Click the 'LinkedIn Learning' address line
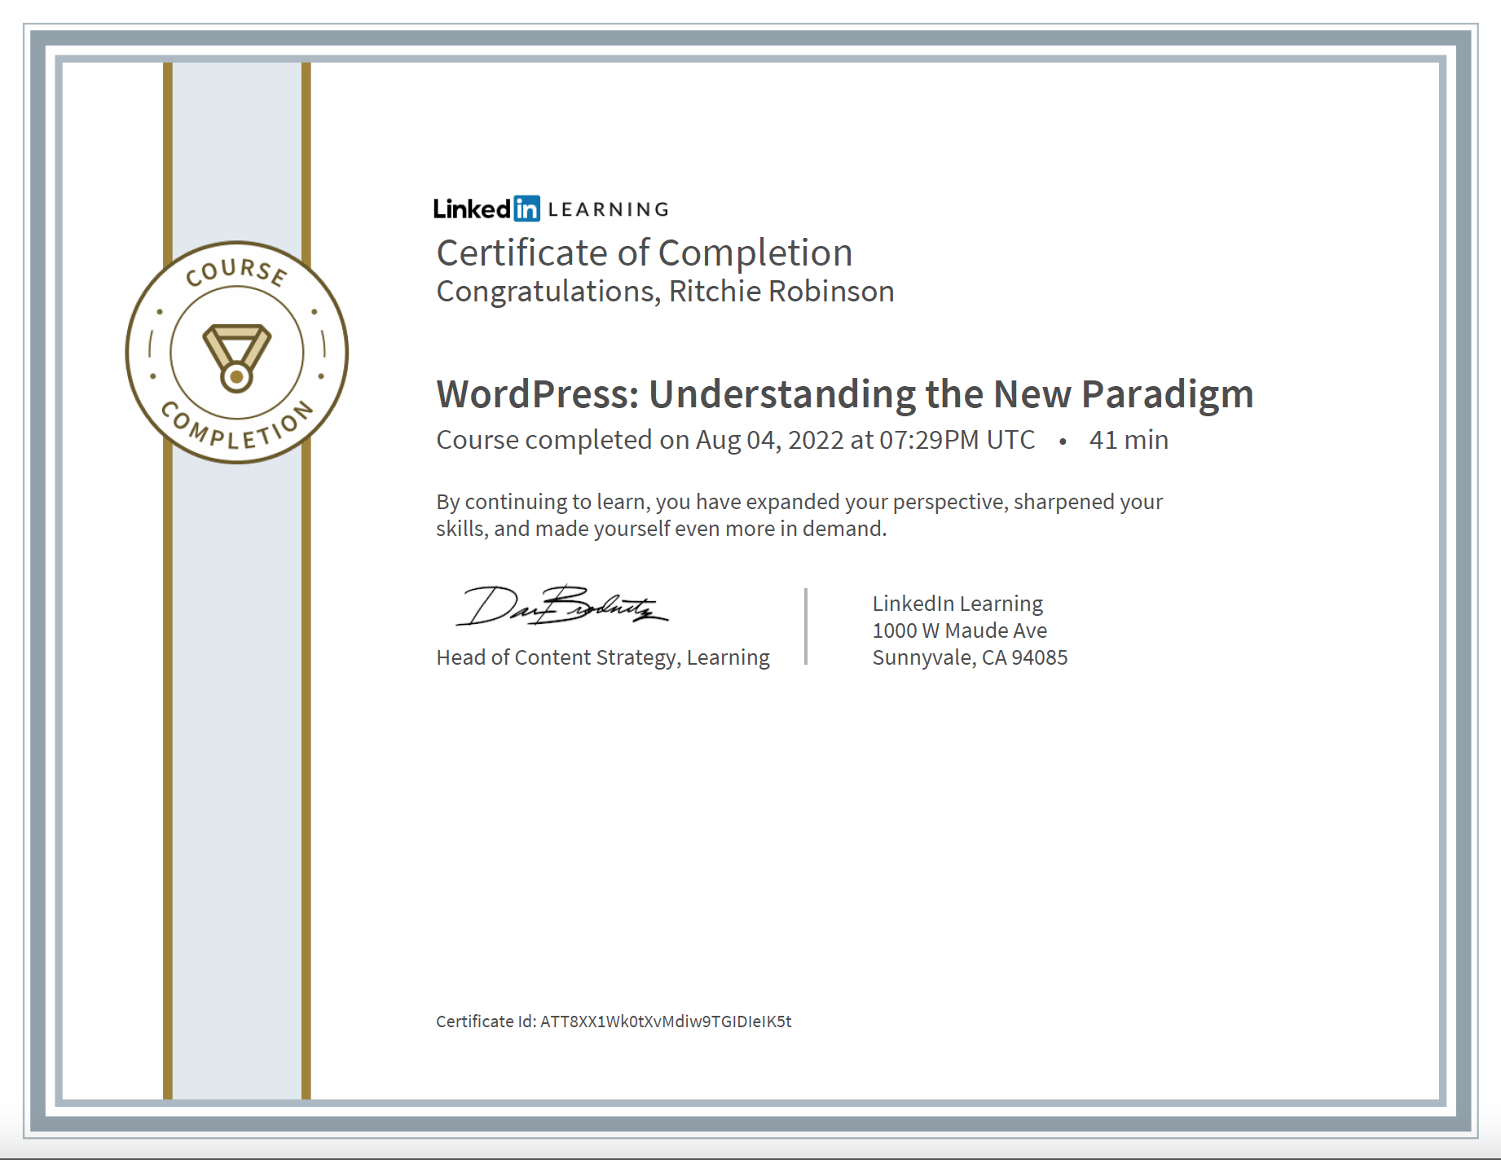Viewport: 1501px width, 1160px height. [957, 604]
